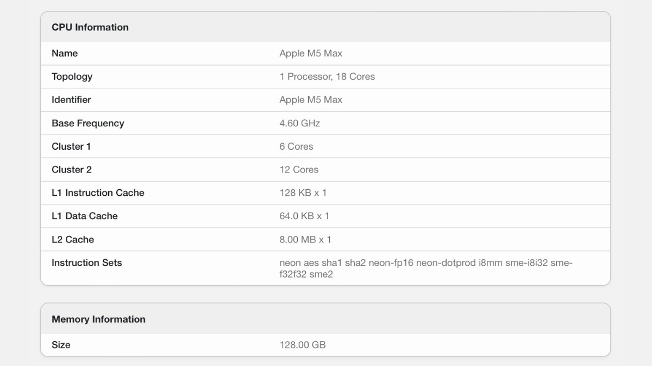This screenshot has width=652, height=366.
Task: Select the 128 KB x 1 value
Action: (x=302, y=192)
